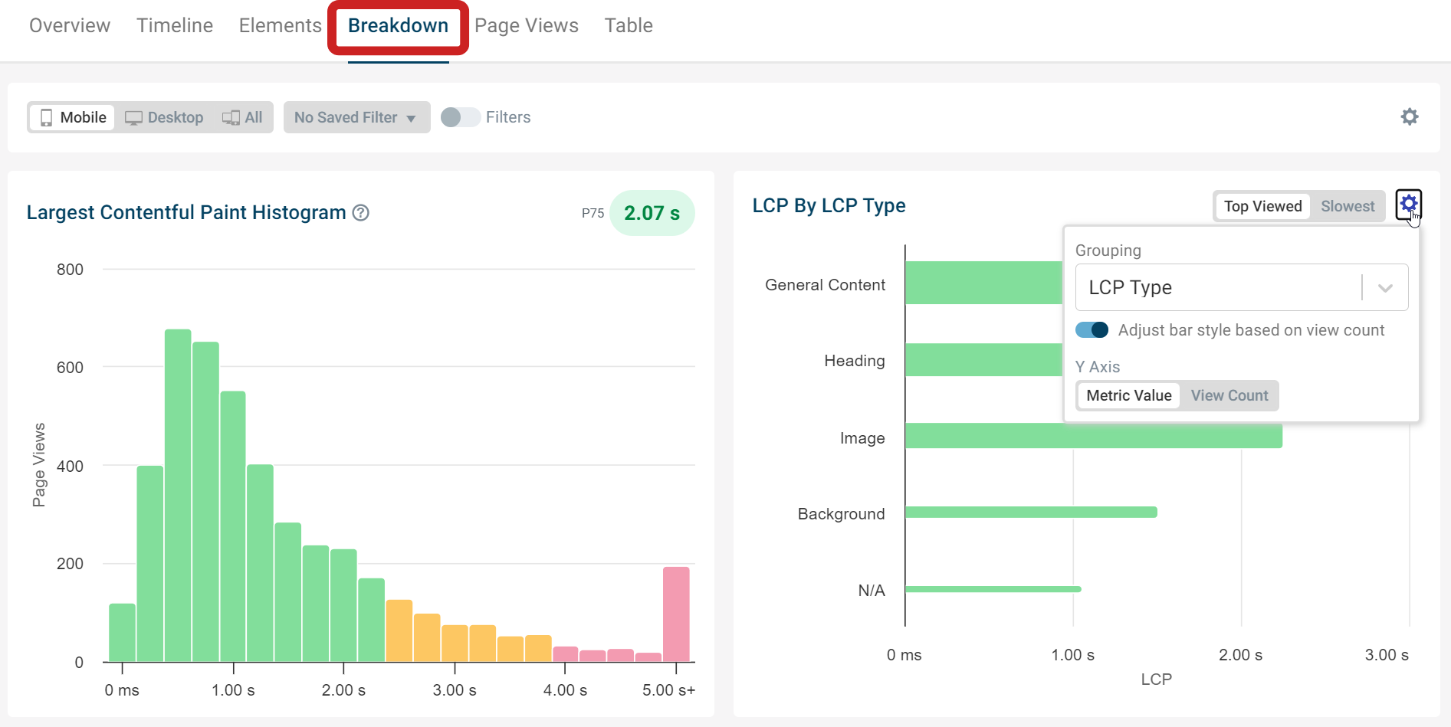Click the N/A row label
This screenshot has width=1451, height=727.
pyautogui.click(x=872, y=591)
